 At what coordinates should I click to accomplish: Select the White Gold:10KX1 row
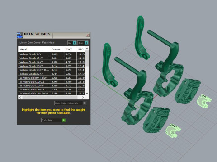52,82
